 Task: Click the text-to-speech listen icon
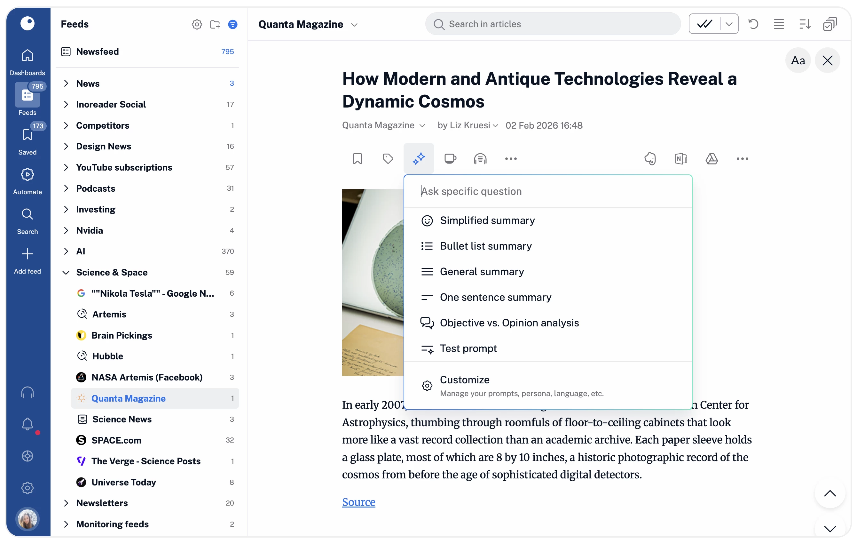[x=480, y=158]
